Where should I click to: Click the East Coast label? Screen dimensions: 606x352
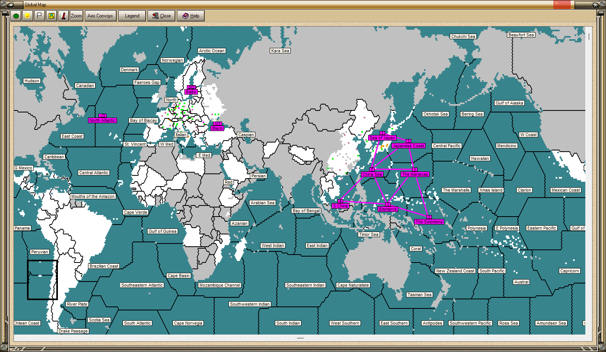(x=72, y=136)
